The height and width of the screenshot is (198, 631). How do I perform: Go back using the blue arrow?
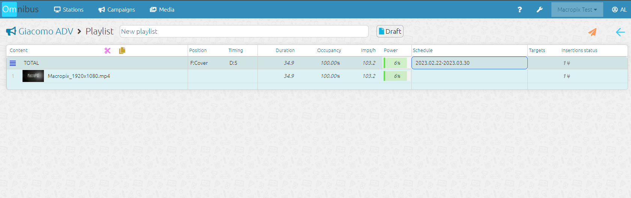click(x=620, y=32)
